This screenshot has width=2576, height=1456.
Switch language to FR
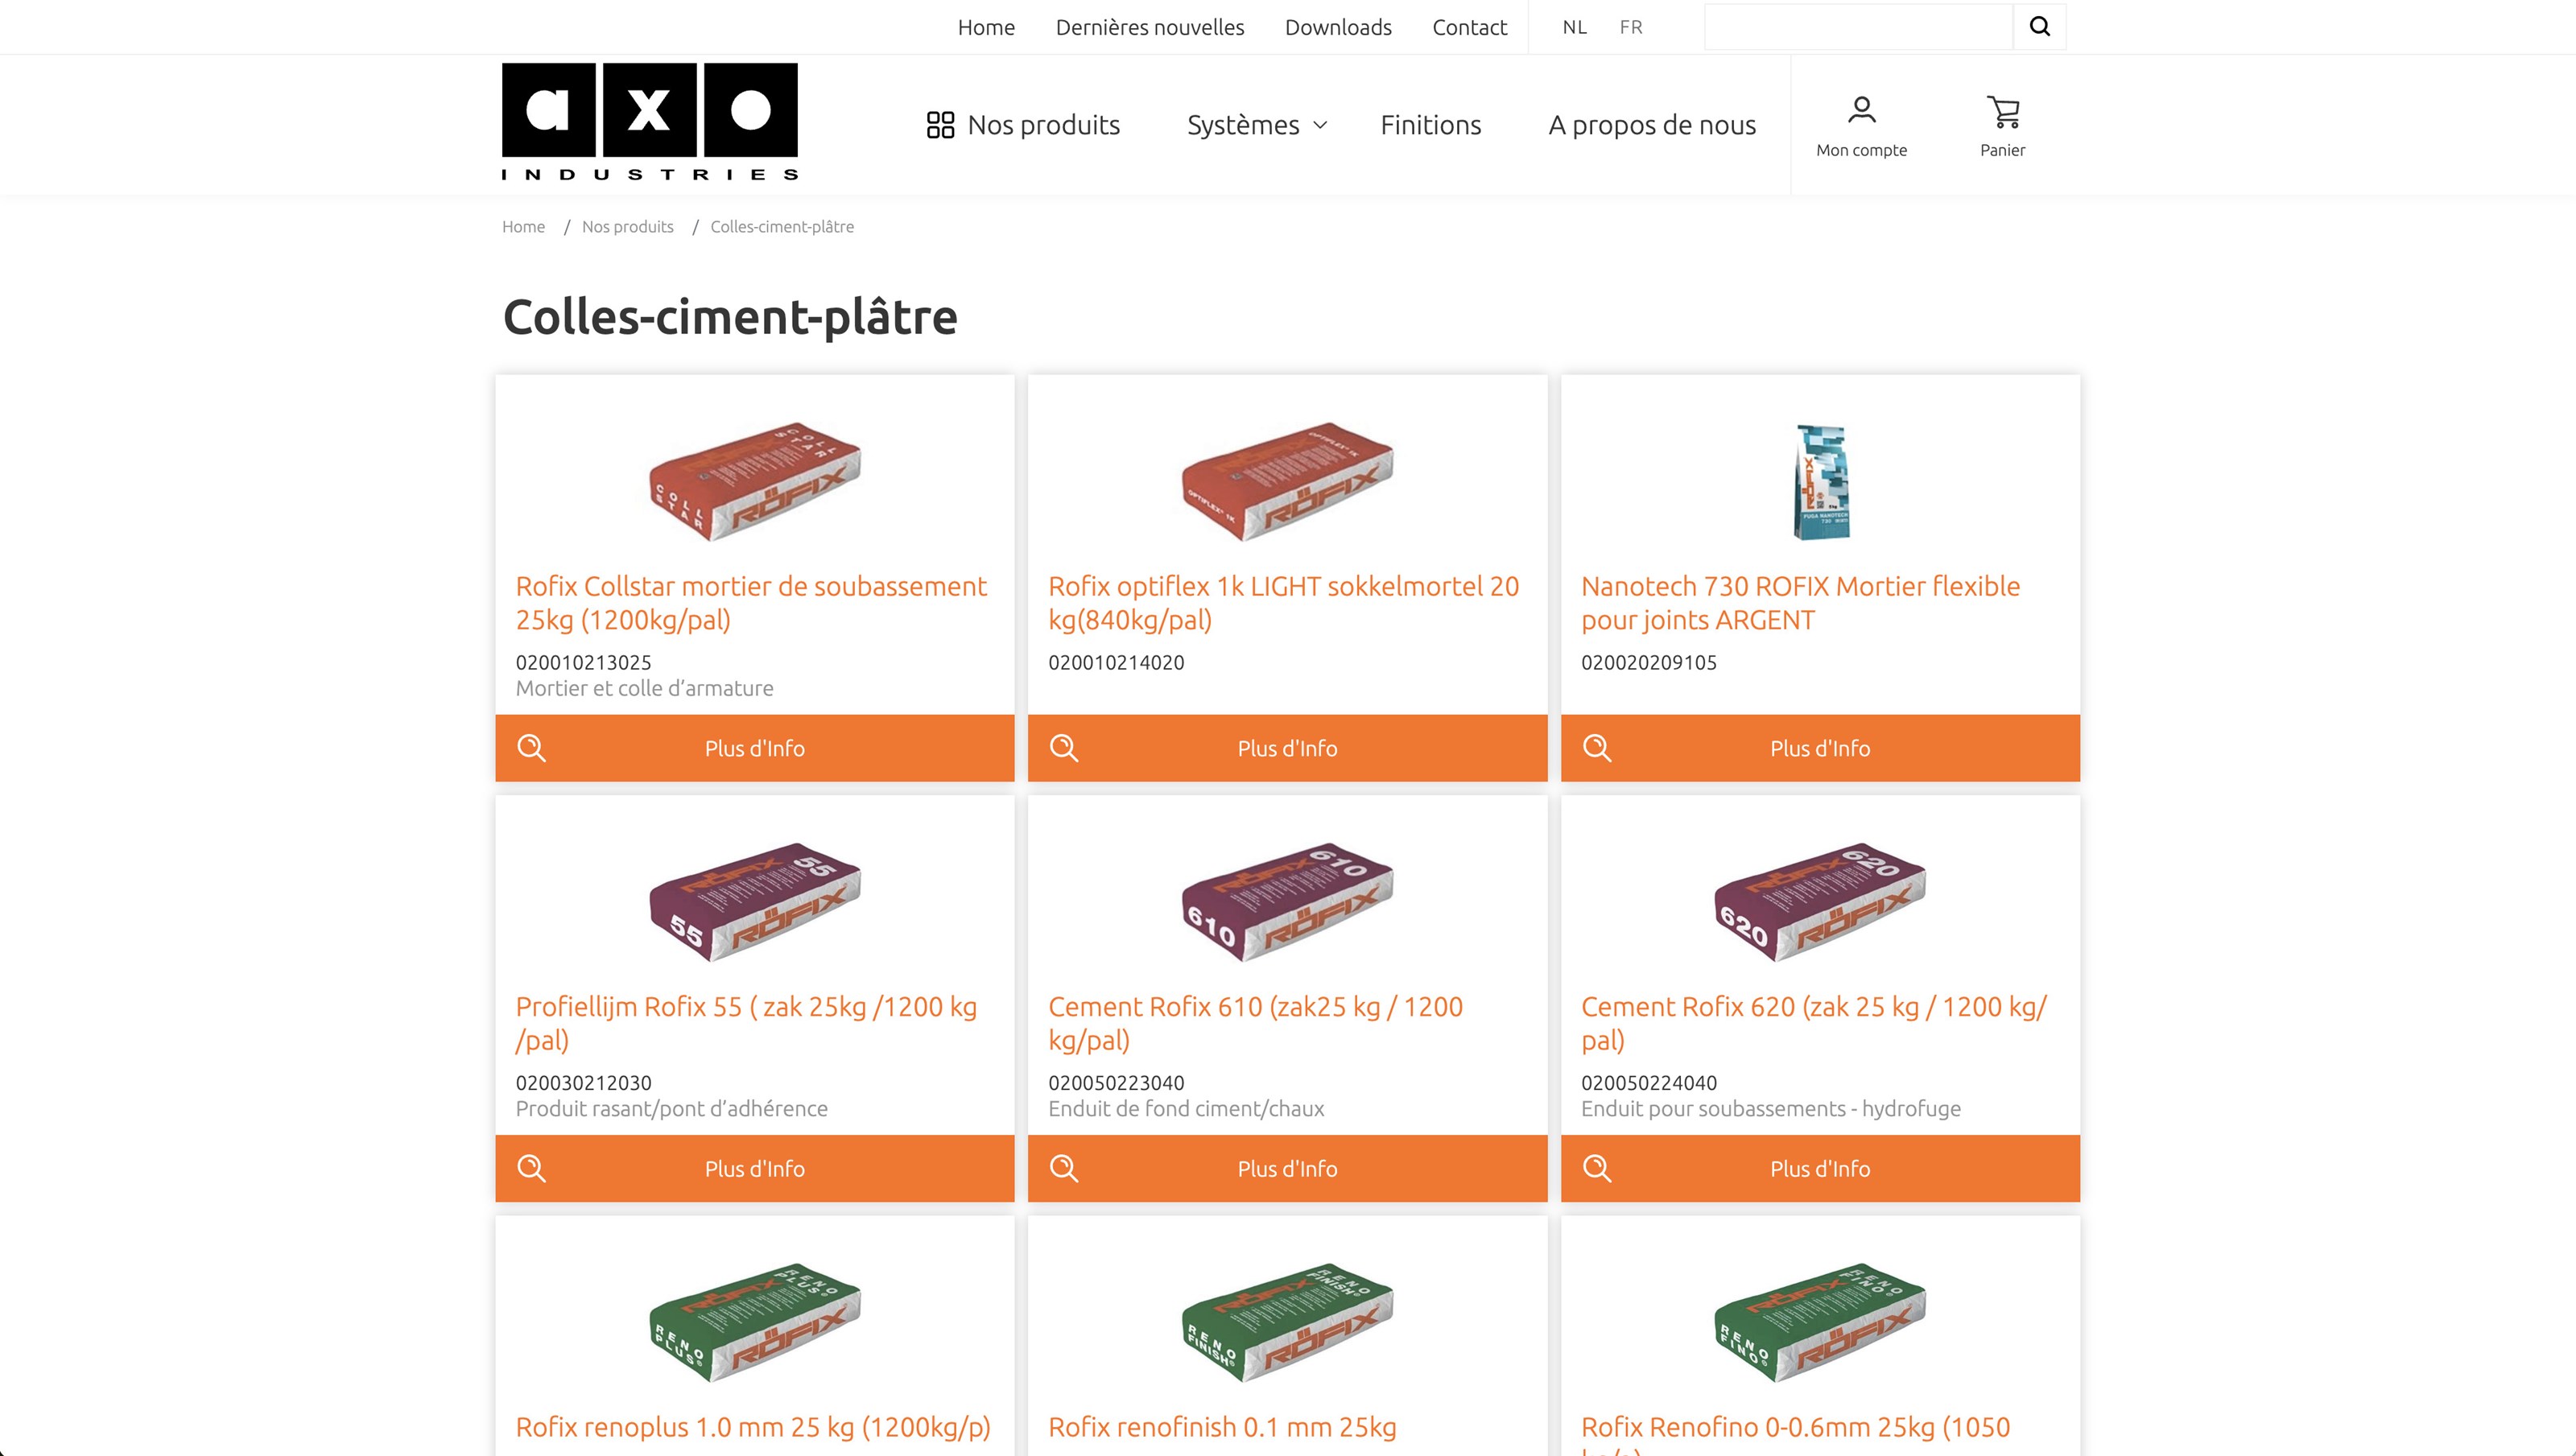[x=1631, y=27]
